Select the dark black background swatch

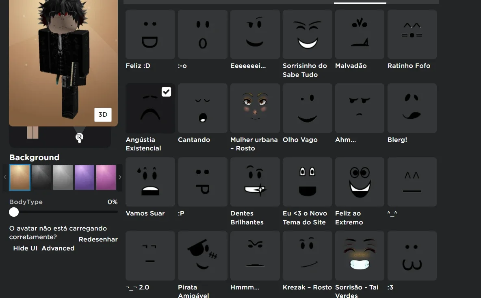[41, 177]
